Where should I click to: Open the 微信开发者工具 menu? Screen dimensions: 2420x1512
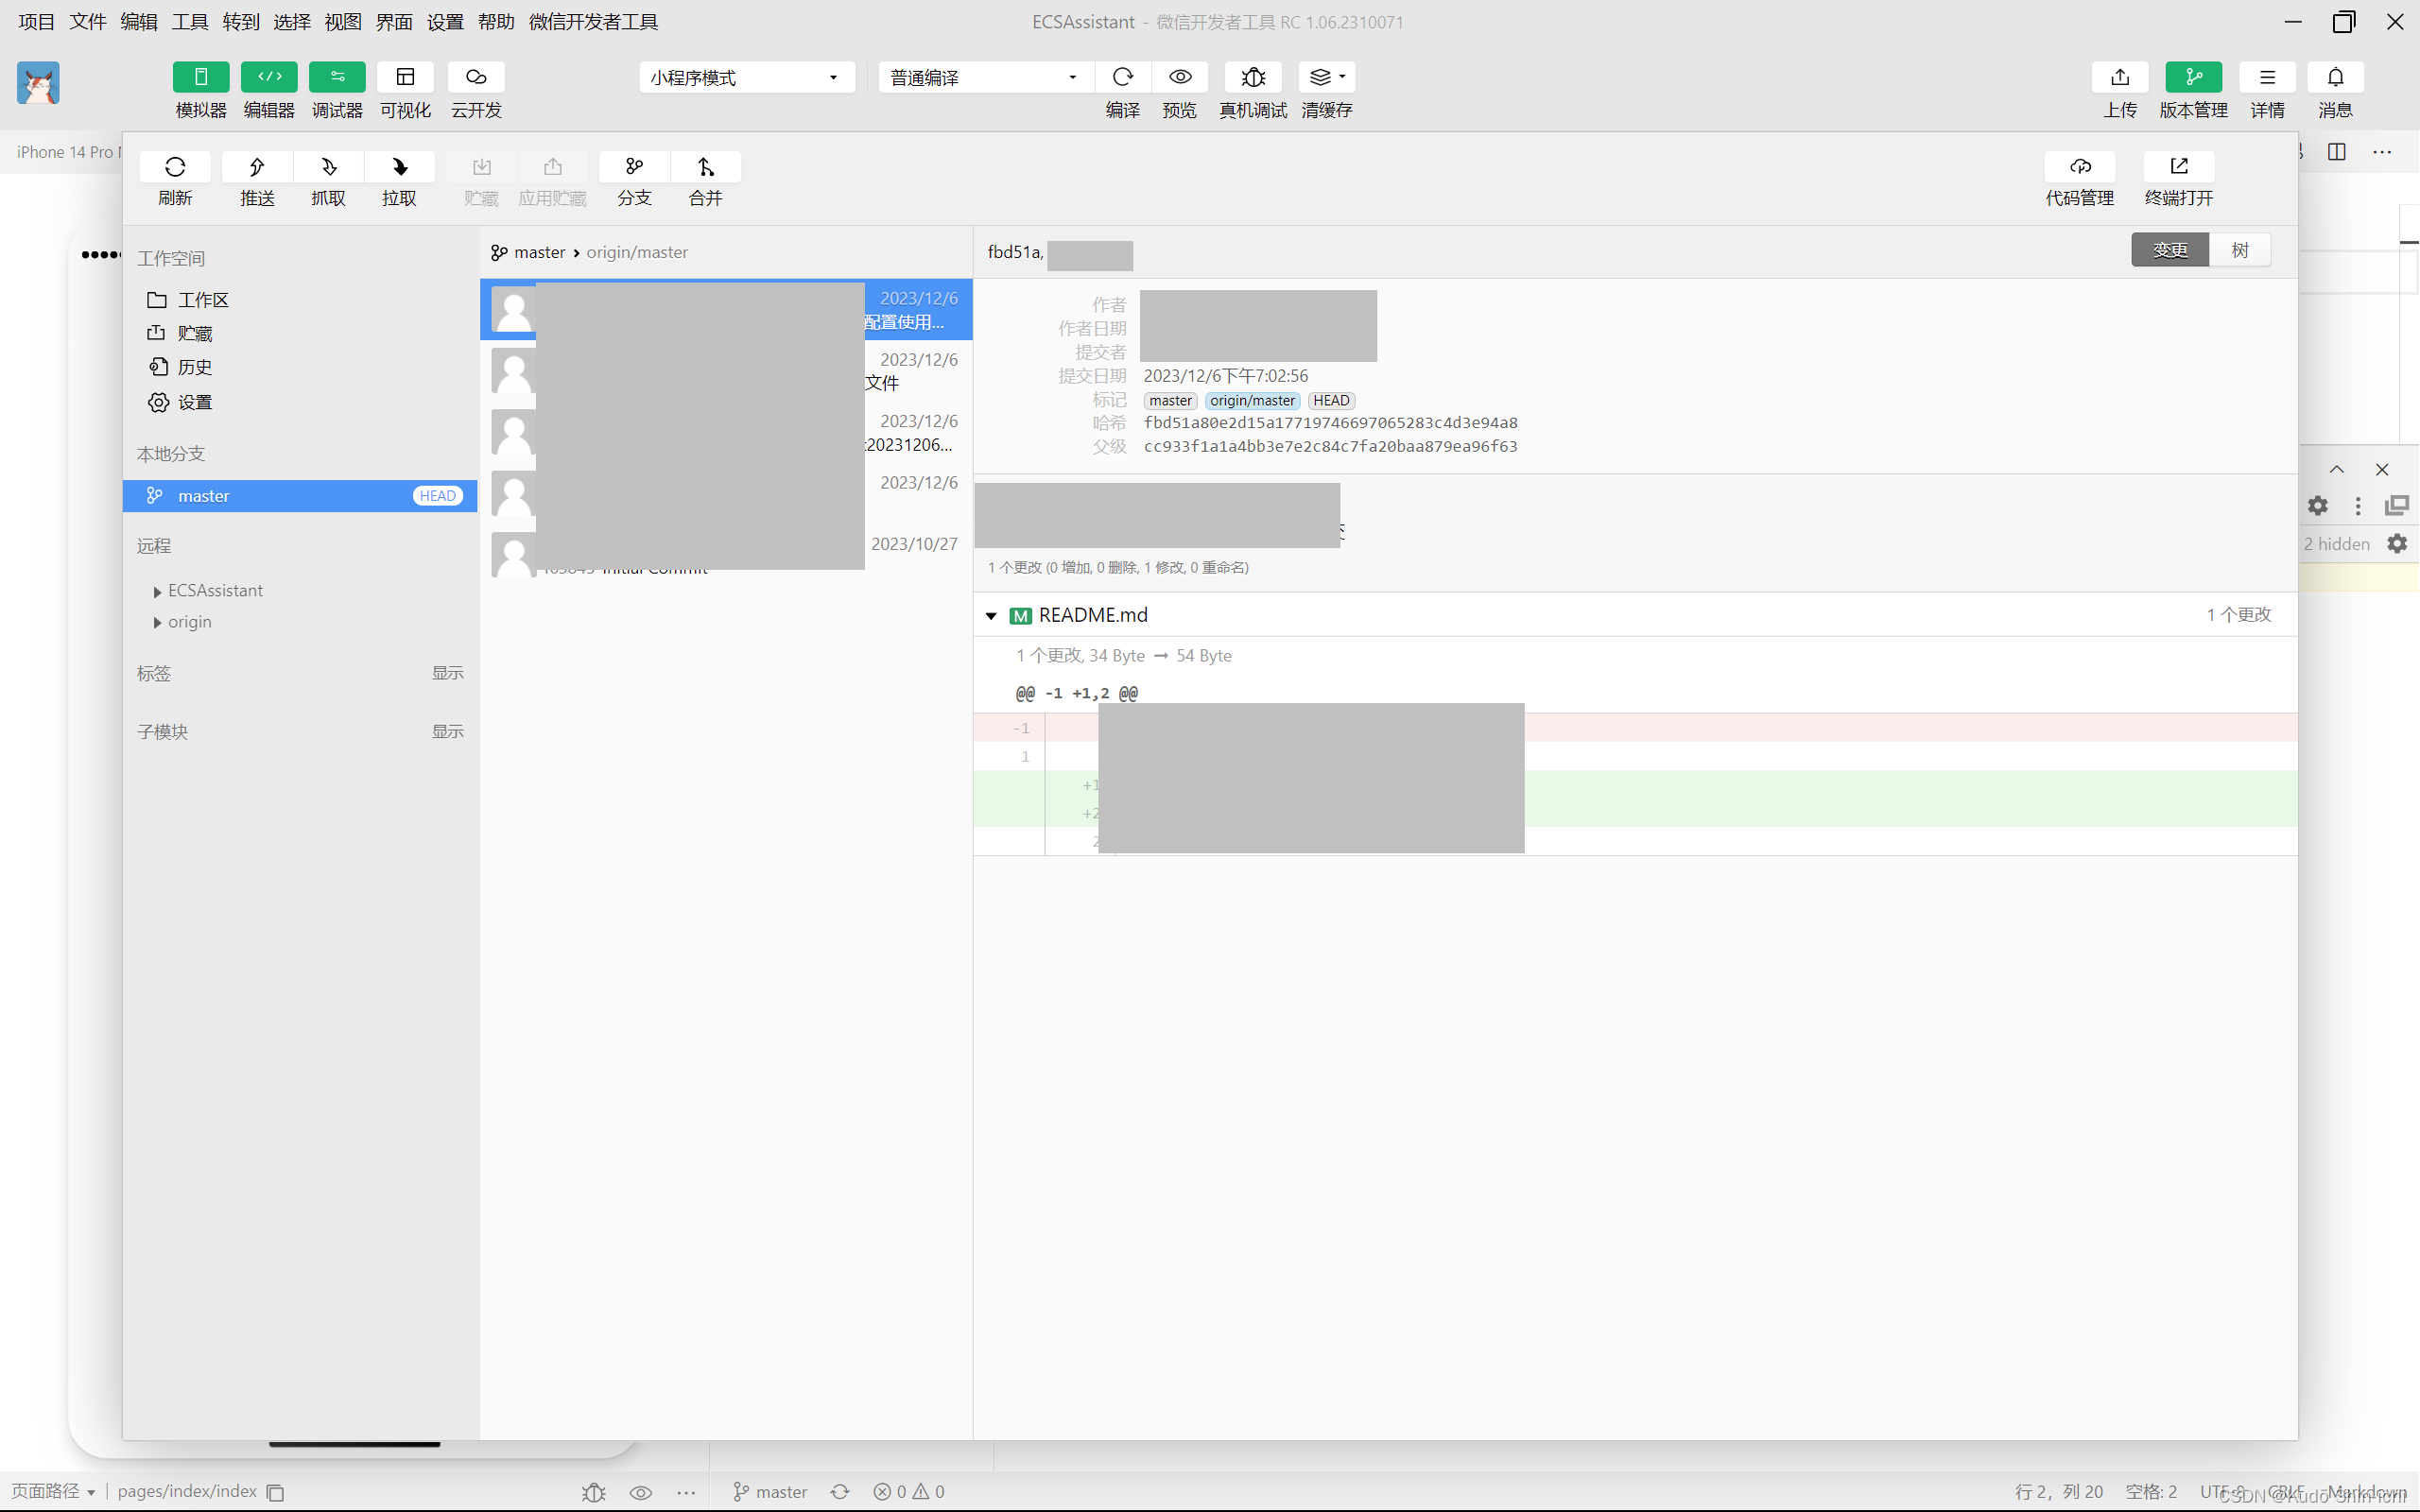[x=593, y=22]
